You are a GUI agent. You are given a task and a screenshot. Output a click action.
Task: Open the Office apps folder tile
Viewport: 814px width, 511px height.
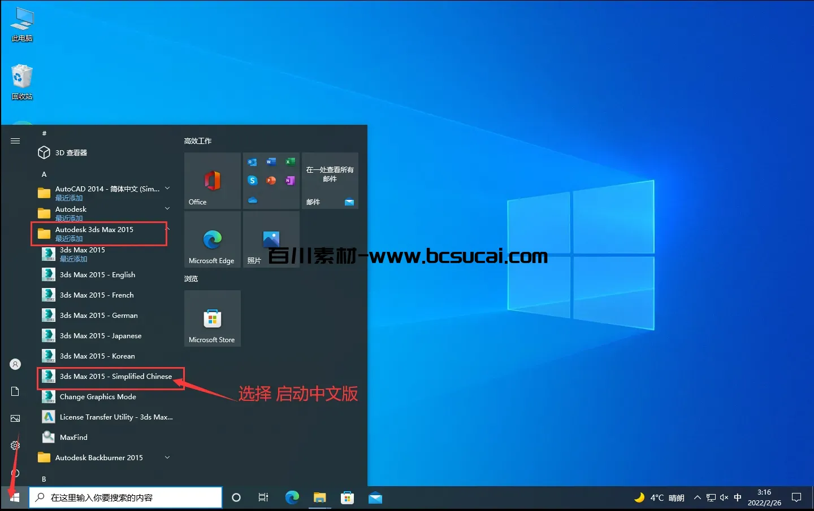click(271, 181)
